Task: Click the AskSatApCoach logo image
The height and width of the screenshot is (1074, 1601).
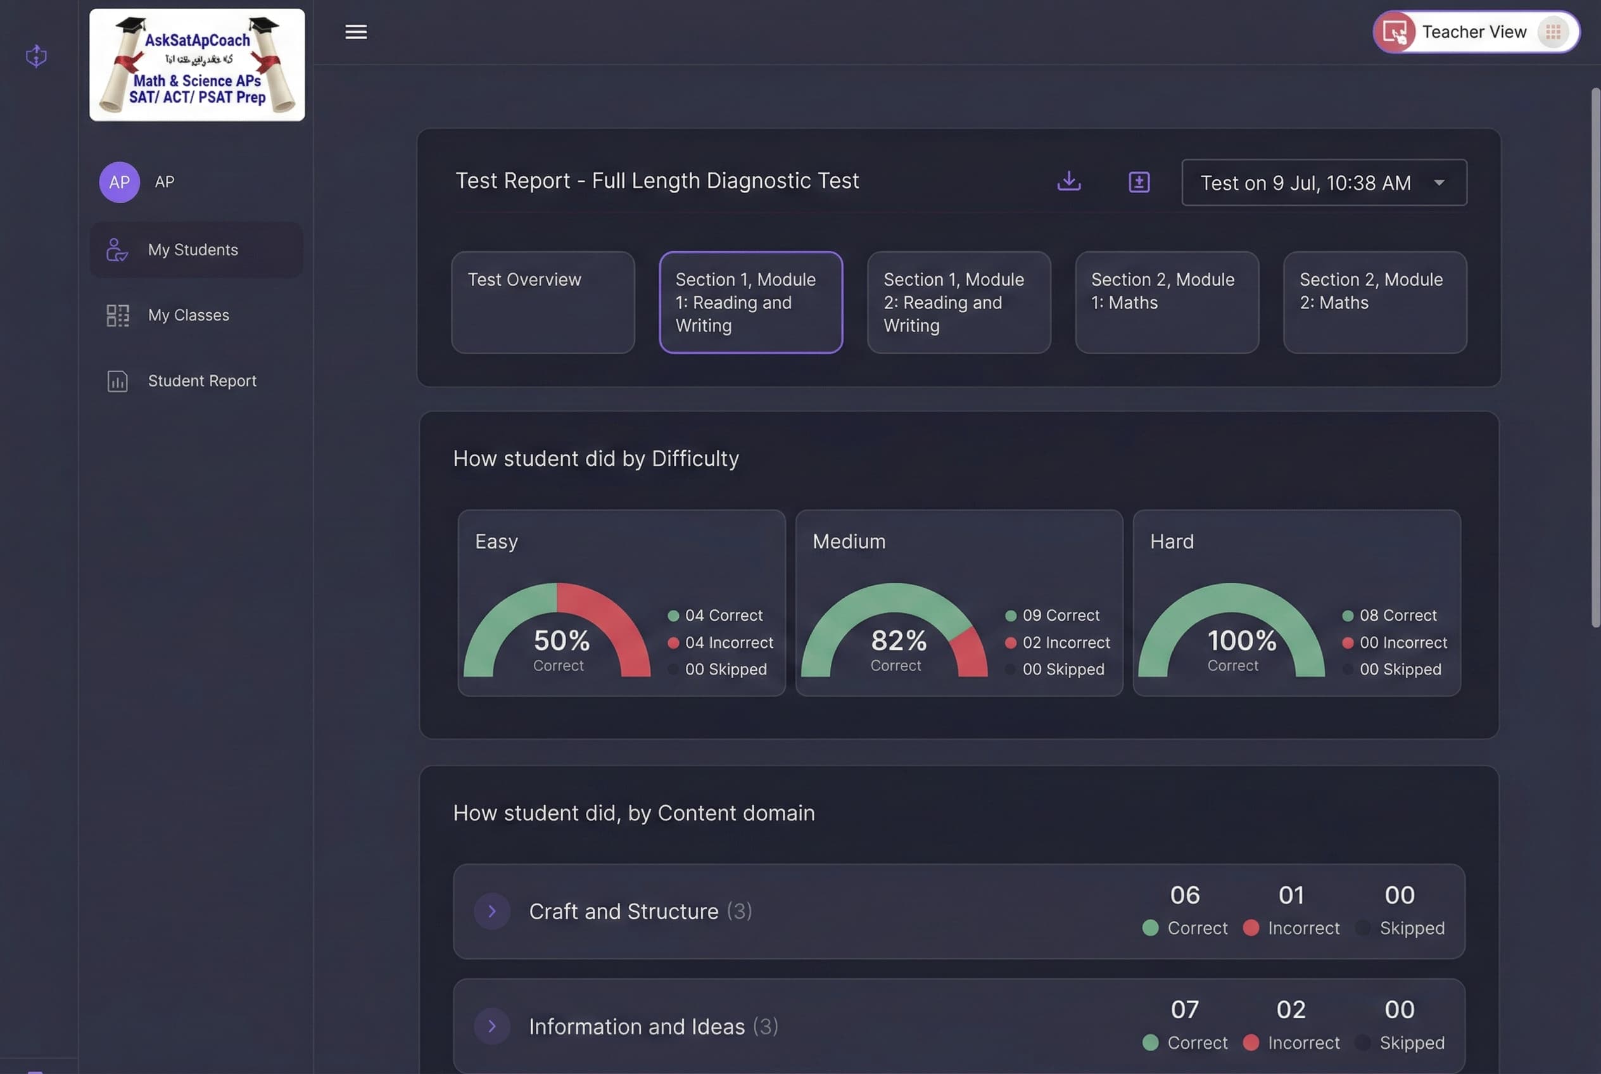Action: (198, 65)
